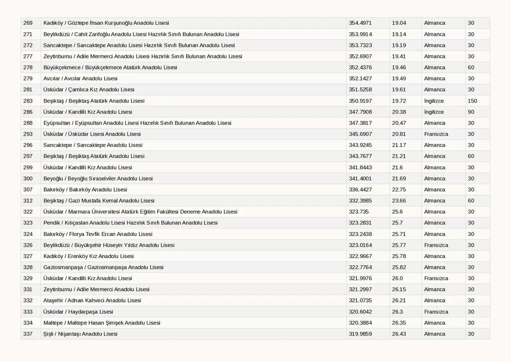The height and width of the screenshot is (361, 511).
Task: Select Bakırköy Anadolu Lisesi school name
Action: click(85, 189)
